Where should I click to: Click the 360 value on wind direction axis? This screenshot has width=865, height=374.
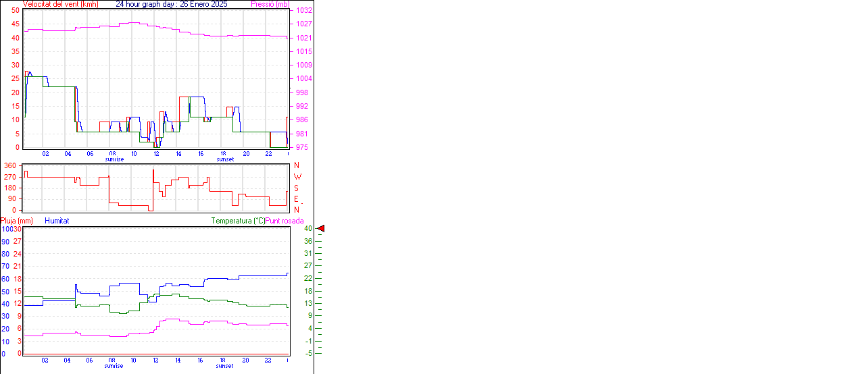coord(10,165)
